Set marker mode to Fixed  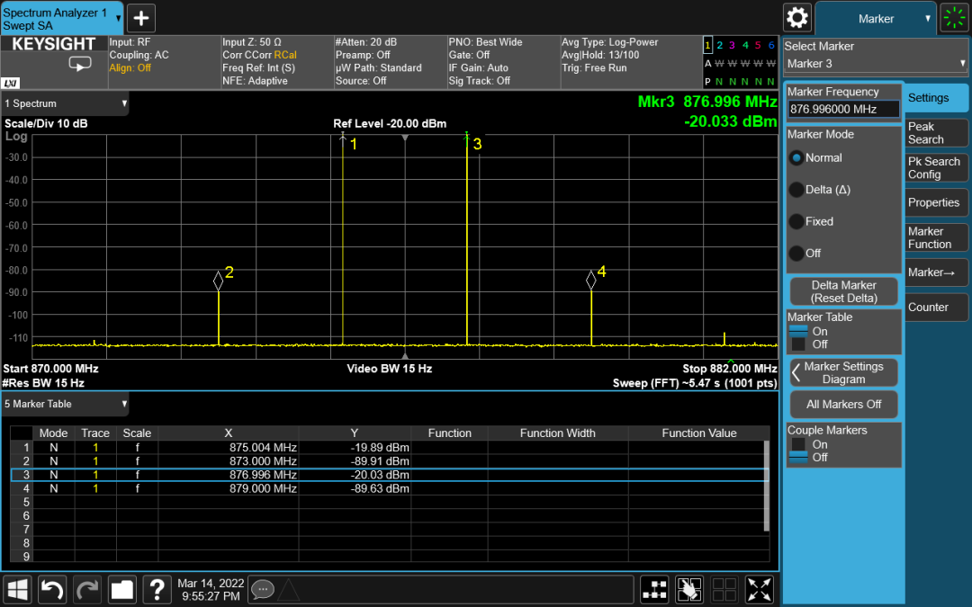pyautogui.click(x=796, y=221)
